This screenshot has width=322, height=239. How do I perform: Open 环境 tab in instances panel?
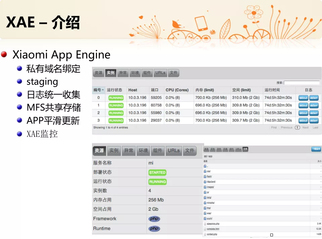[135, 73]
